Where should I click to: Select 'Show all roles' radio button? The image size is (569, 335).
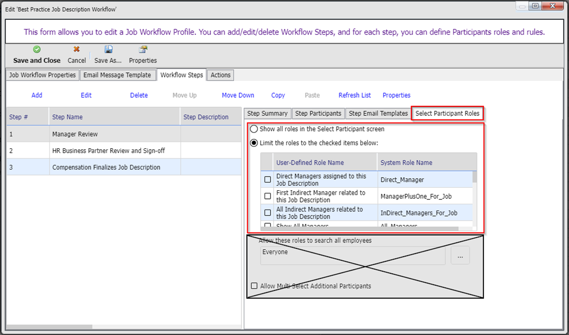254,129
